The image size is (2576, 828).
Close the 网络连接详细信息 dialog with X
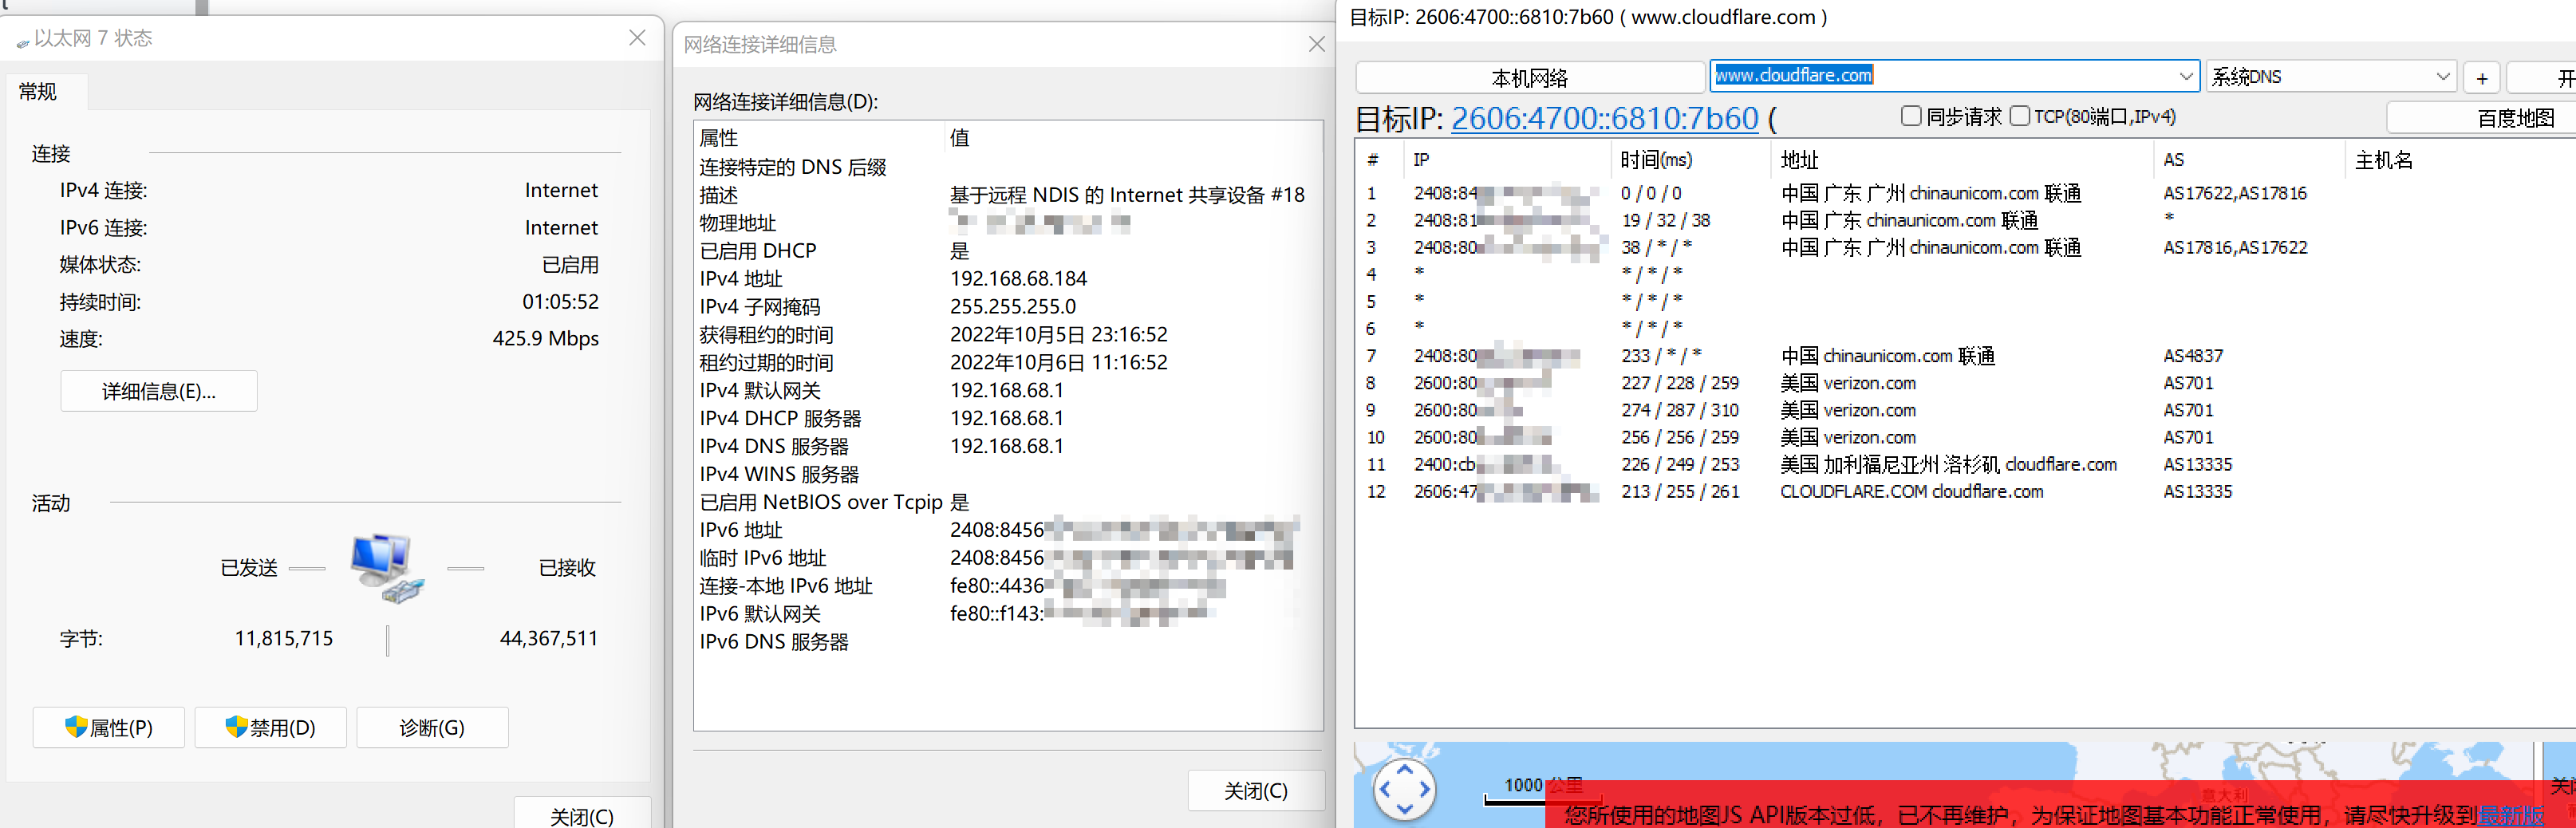pyautogui.click(x=1316, y=44)
